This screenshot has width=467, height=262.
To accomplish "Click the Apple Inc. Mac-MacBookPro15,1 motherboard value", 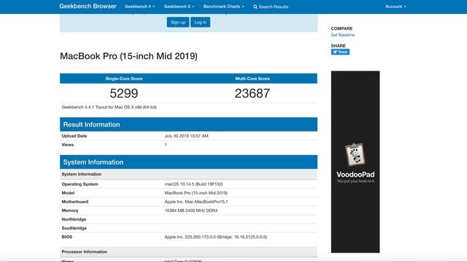I will tap(196, 202).
